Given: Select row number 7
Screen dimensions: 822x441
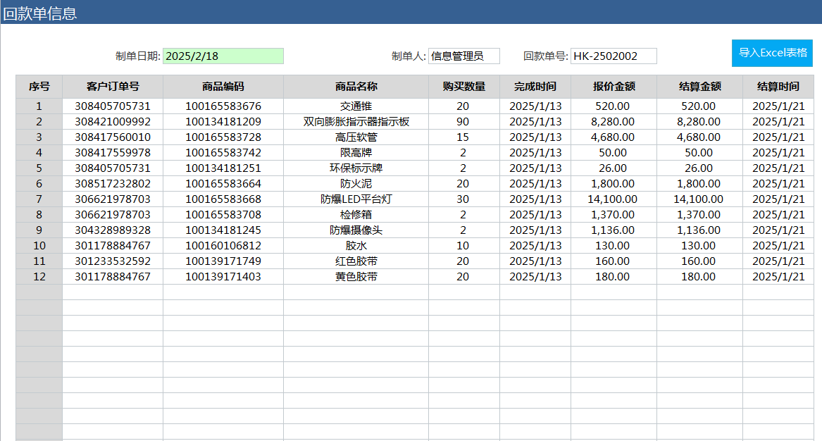Looking at the screenshot, I should tap(39, 199).
